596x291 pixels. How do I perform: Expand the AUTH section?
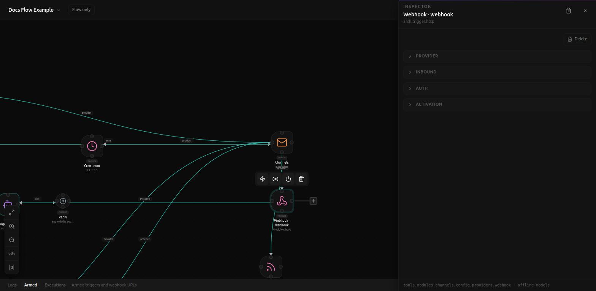[497, 88]
